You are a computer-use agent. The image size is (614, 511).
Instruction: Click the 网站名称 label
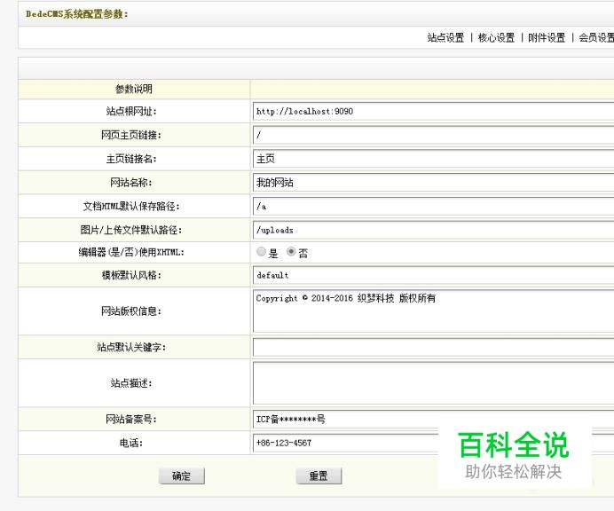tap(131, 183)
